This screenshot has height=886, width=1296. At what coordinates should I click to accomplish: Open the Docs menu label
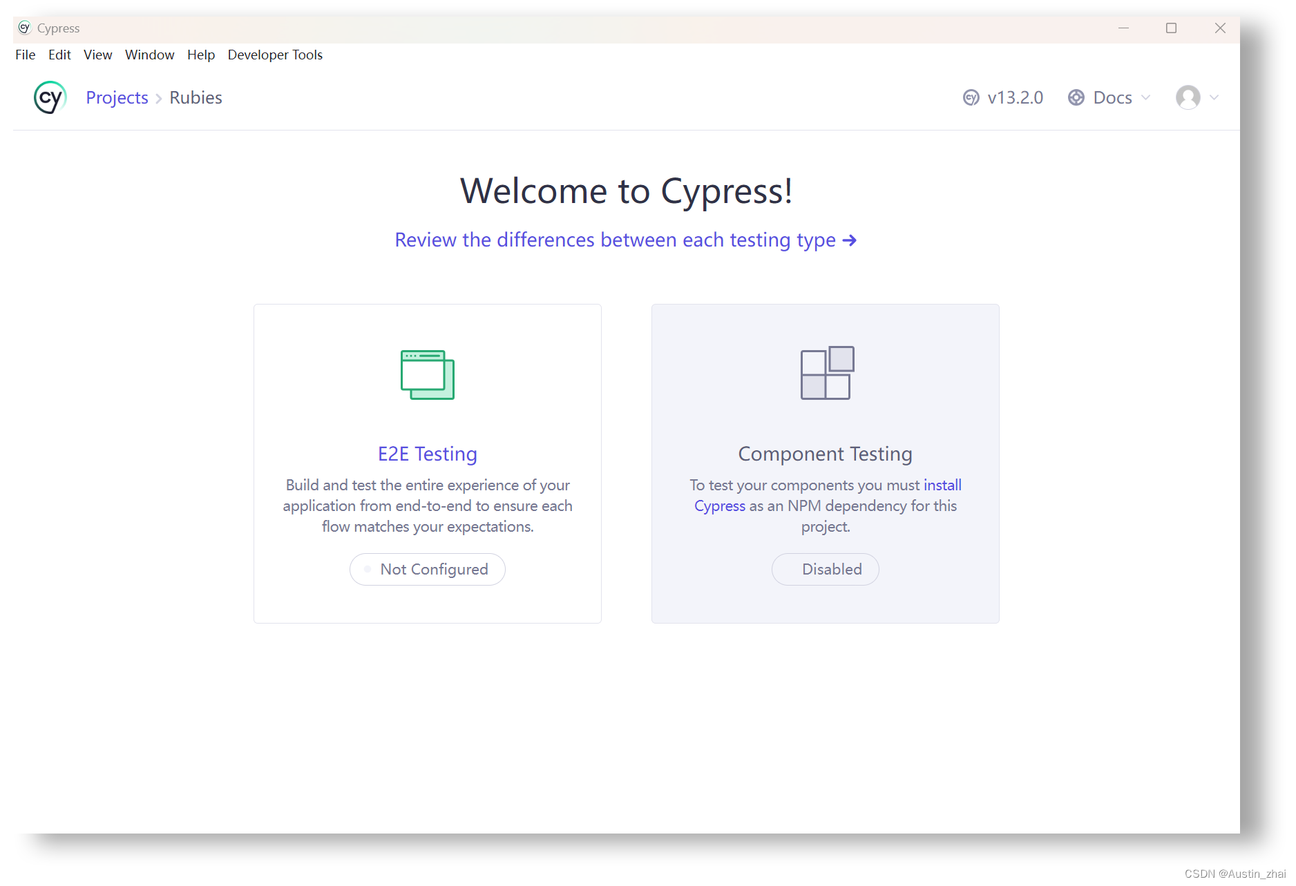point(1112,97)
